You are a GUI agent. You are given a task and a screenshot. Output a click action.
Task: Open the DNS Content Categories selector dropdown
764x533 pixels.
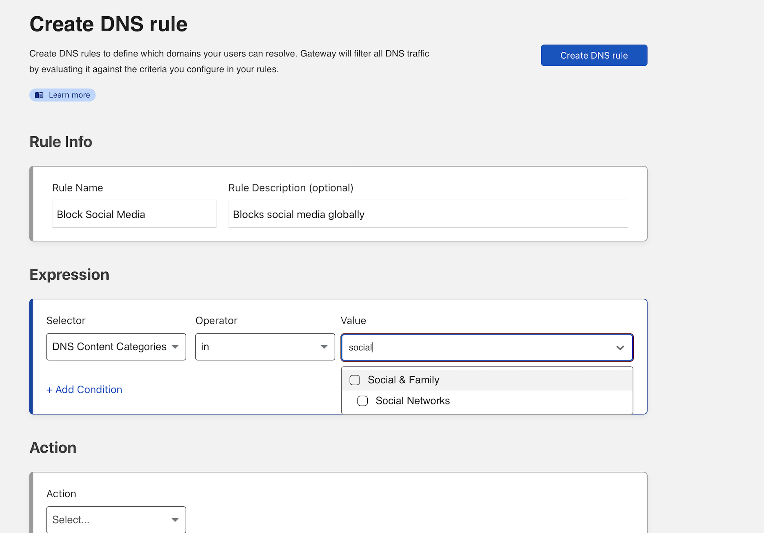109,347
